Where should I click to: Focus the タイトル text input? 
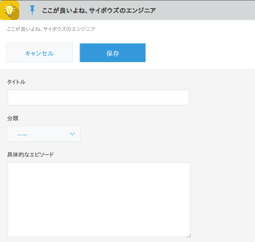tap(98, 98)
